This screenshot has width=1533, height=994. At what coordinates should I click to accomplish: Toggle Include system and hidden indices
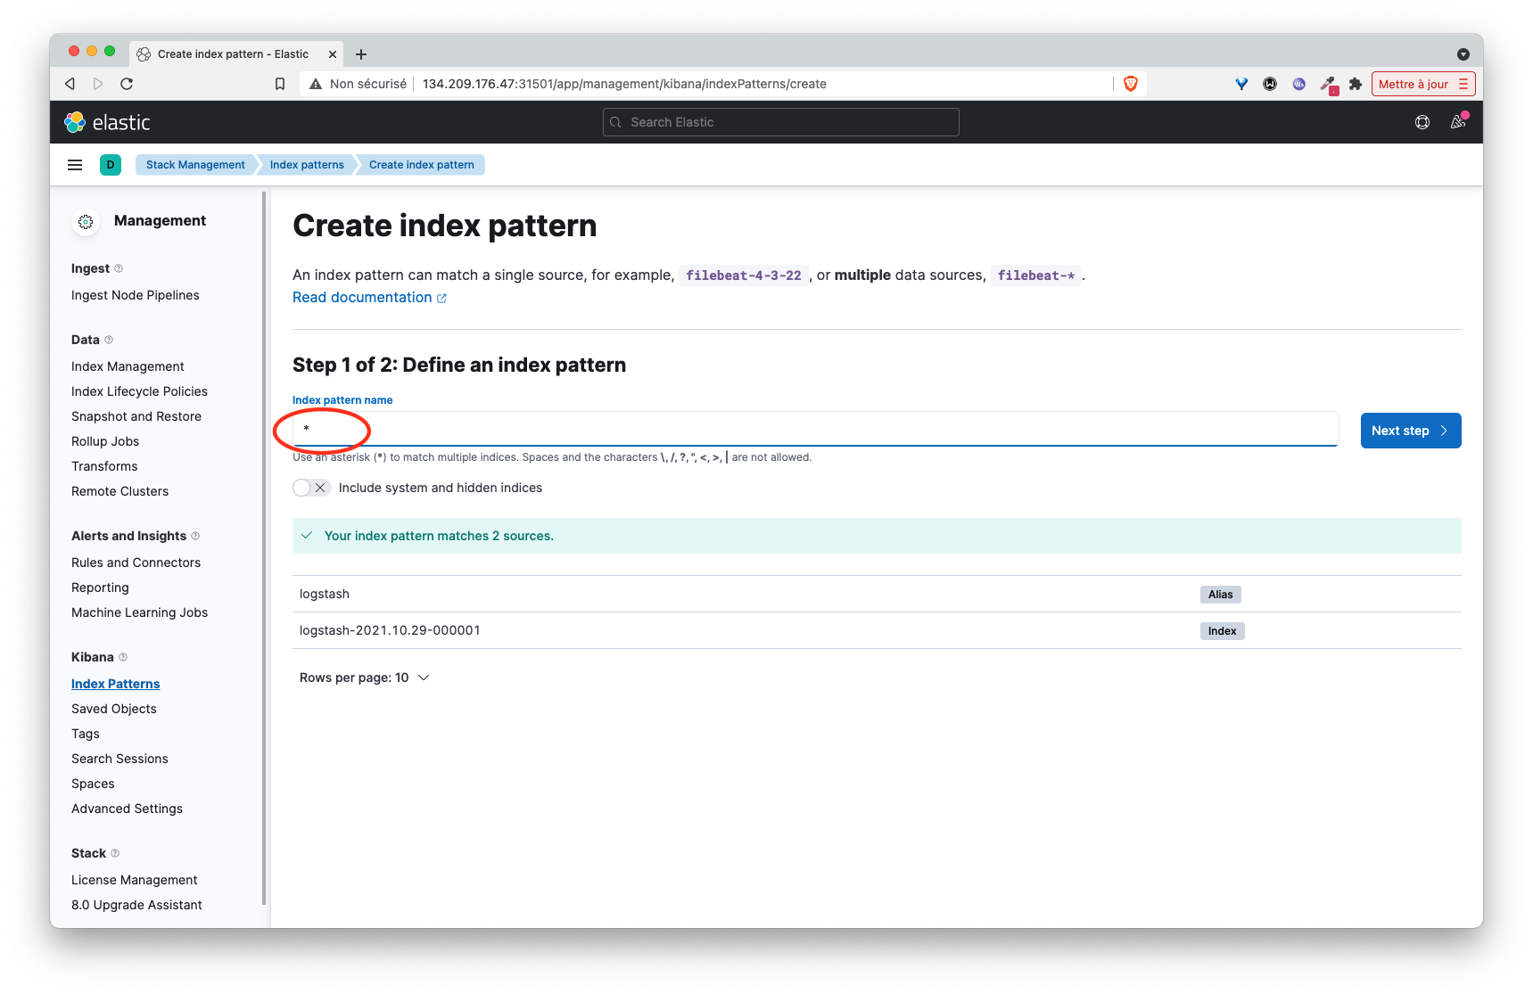pos(311,488)
